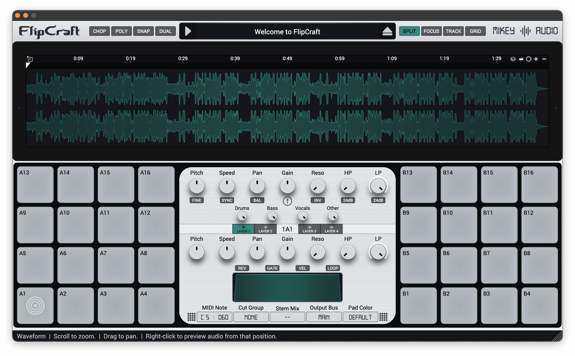The width and height of the screenshot is (575, 356).
Task: Click the plus zoom-in icon on waveform
Action: tap(536, 59)
